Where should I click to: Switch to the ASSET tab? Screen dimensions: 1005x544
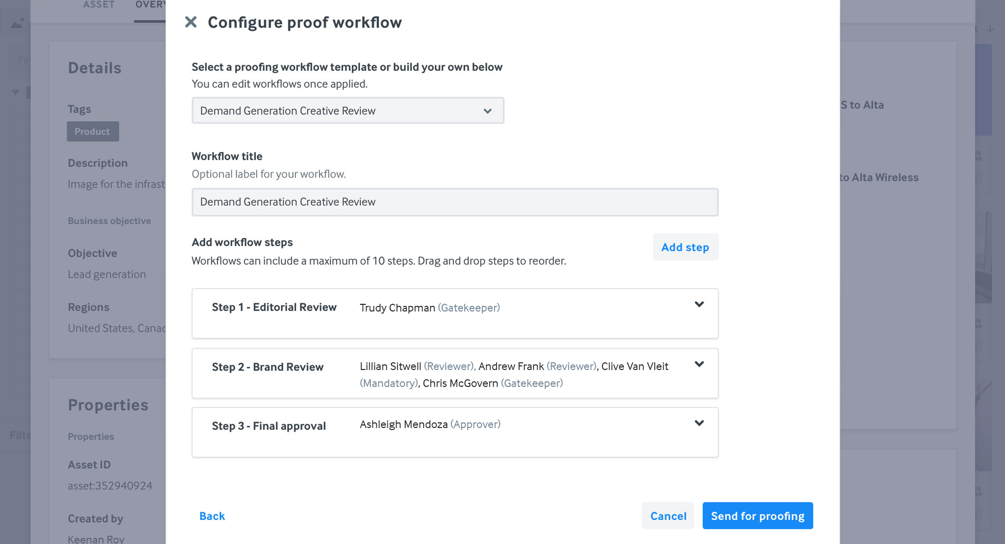[99, 5]
